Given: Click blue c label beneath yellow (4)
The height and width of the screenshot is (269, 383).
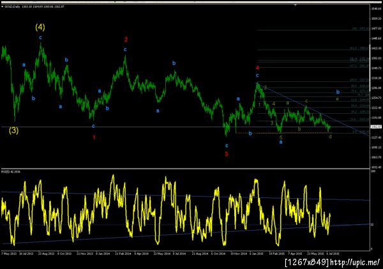Looking at the screenshot, I should (x=41, y=38).
